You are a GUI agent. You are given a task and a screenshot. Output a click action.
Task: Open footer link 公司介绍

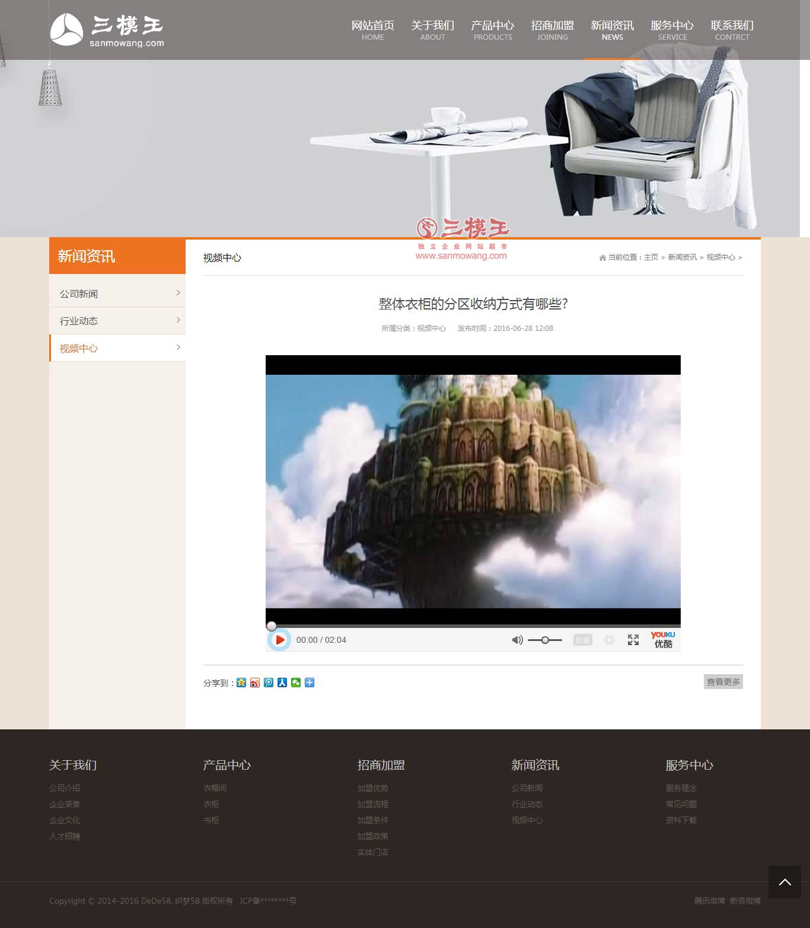(65, 788)
